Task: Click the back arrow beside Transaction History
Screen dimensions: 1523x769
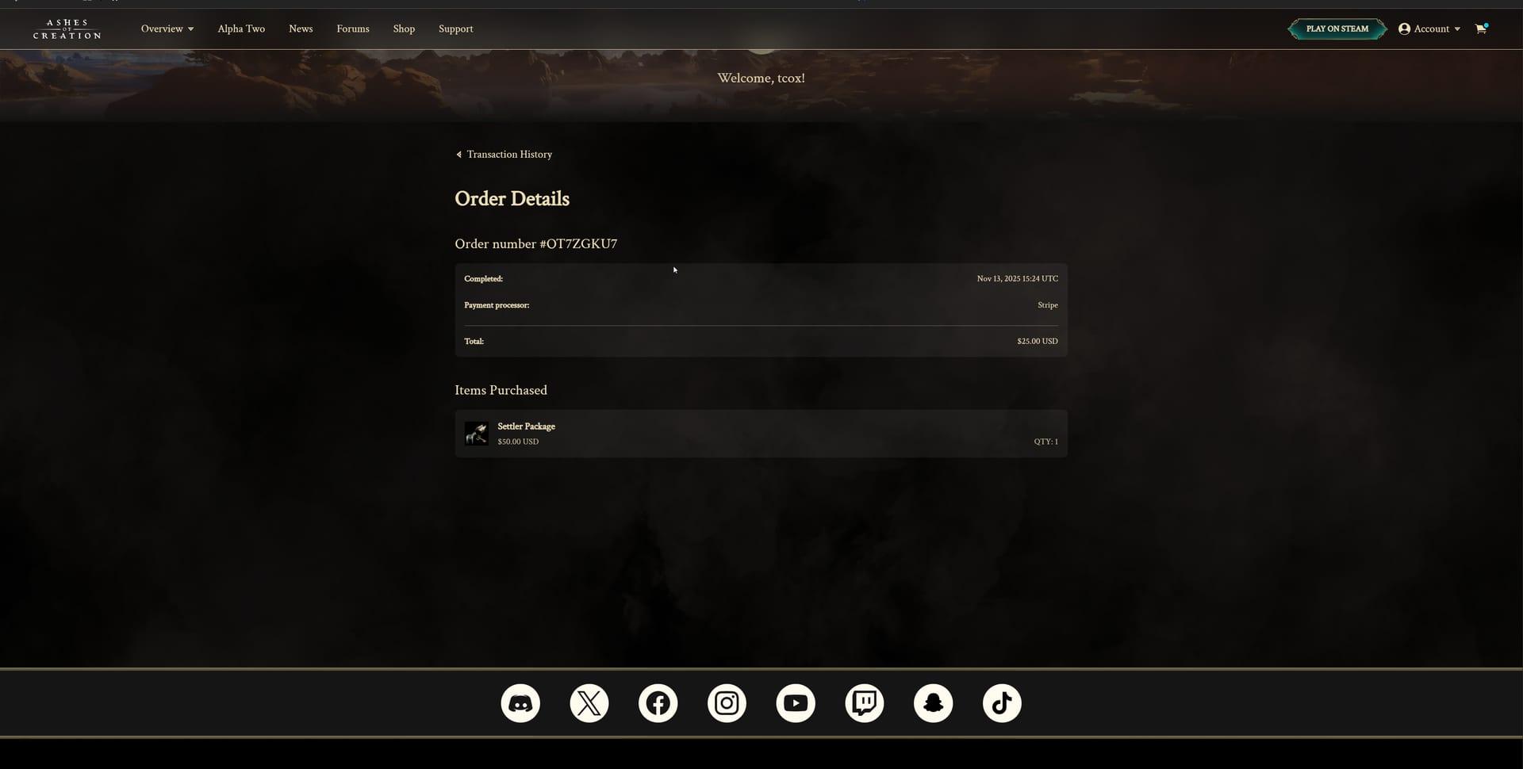Action: click(458, 155)
